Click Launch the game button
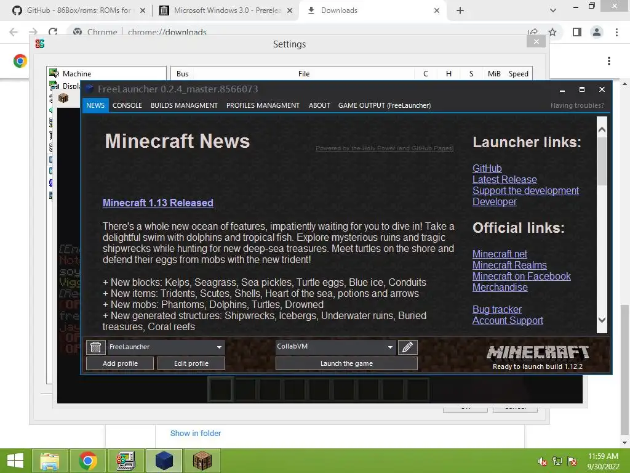This screenshot has width=630, height=473. point(346,363)
